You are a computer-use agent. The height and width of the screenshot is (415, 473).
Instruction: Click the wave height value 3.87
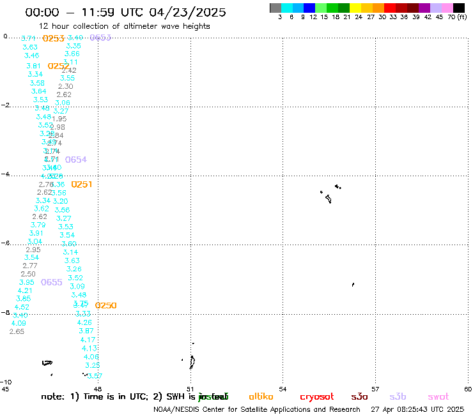[86, 331]
